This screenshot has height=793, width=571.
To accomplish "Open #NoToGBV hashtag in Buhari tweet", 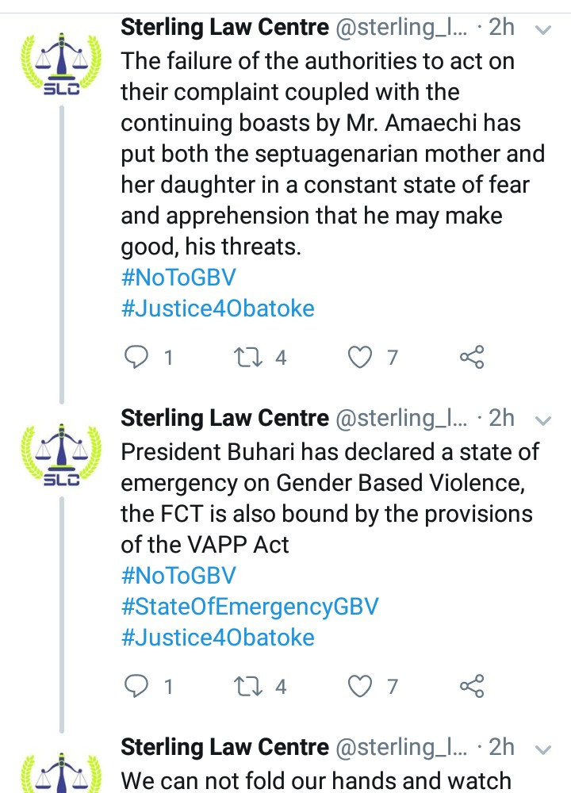I will (x=178, y=576).
